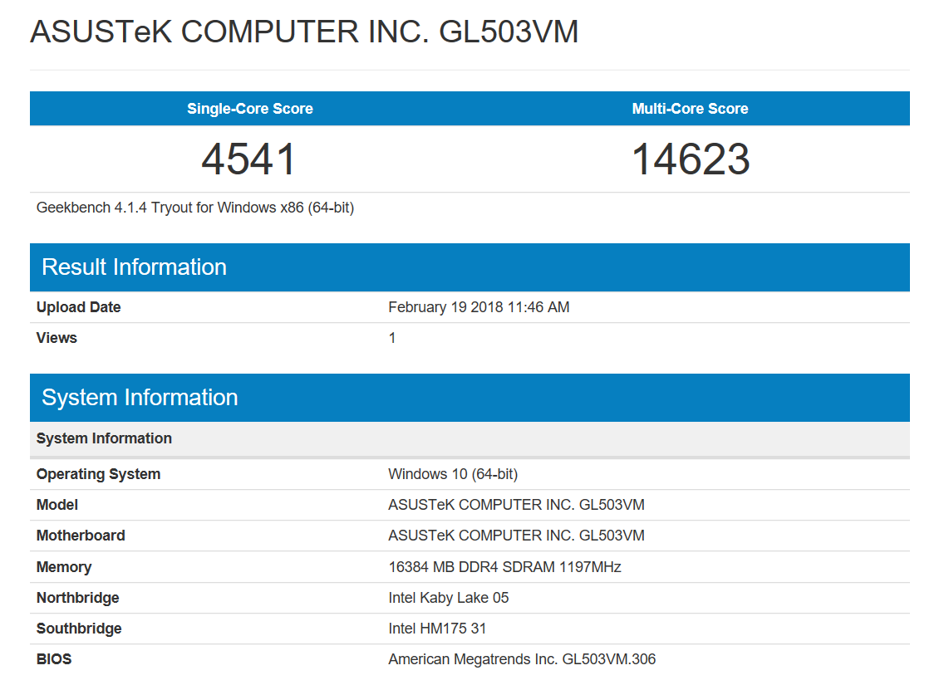The width and height of the screenshot is (949, 685).
Task: Click the Upload Date row label
Action: (x=78, y=307)
